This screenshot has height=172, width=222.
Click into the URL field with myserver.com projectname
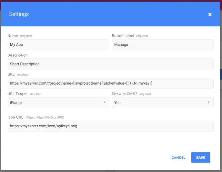pos(111,83)
